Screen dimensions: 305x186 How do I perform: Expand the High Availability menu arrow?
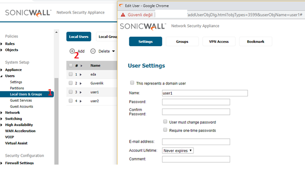click(x=1, y=125)
